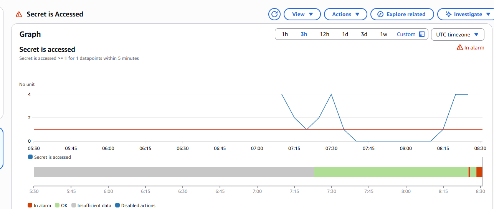494x209 pixels.
Task: Select the 1d time range
Action: (x=345, y=34)
